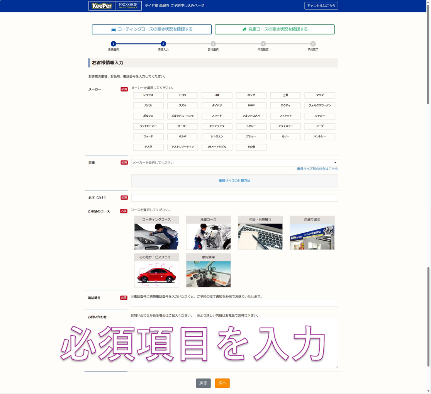Select トヨタ as the maker
The width and height of the screenshot is (431, 394).
pyautogui.click(x=183, y=95)
